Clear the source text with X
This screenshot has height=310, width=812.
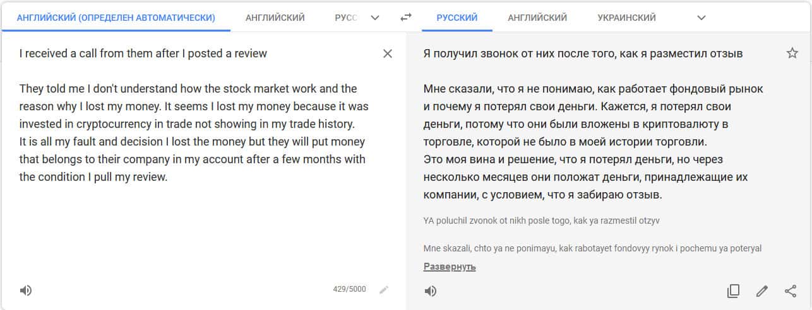point(388,54)
